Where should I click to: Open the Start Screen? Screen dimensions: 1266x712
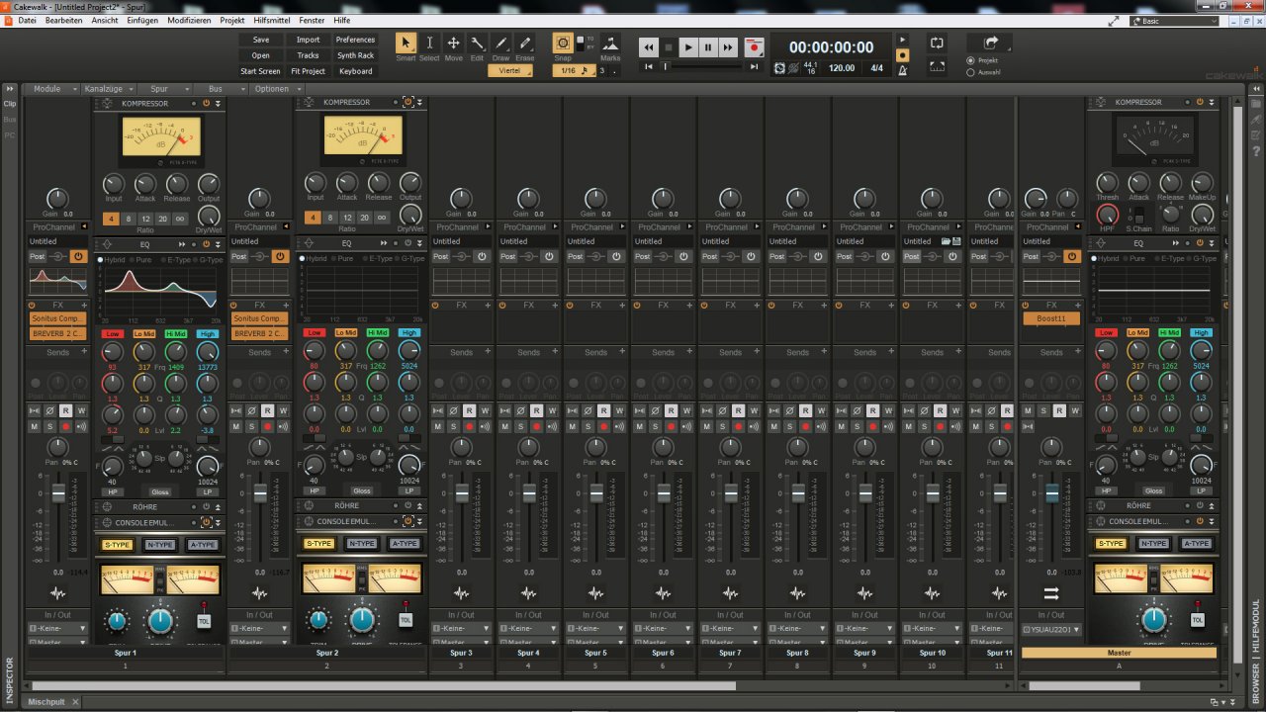tap(261, 71)
